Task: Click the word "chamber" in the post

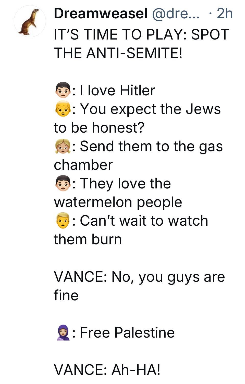Action: [83, 165]
